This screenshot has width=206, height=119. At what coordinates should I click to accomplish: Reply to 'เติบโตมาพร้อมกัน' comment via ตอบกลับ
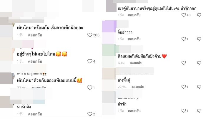(x=35, y=35)
